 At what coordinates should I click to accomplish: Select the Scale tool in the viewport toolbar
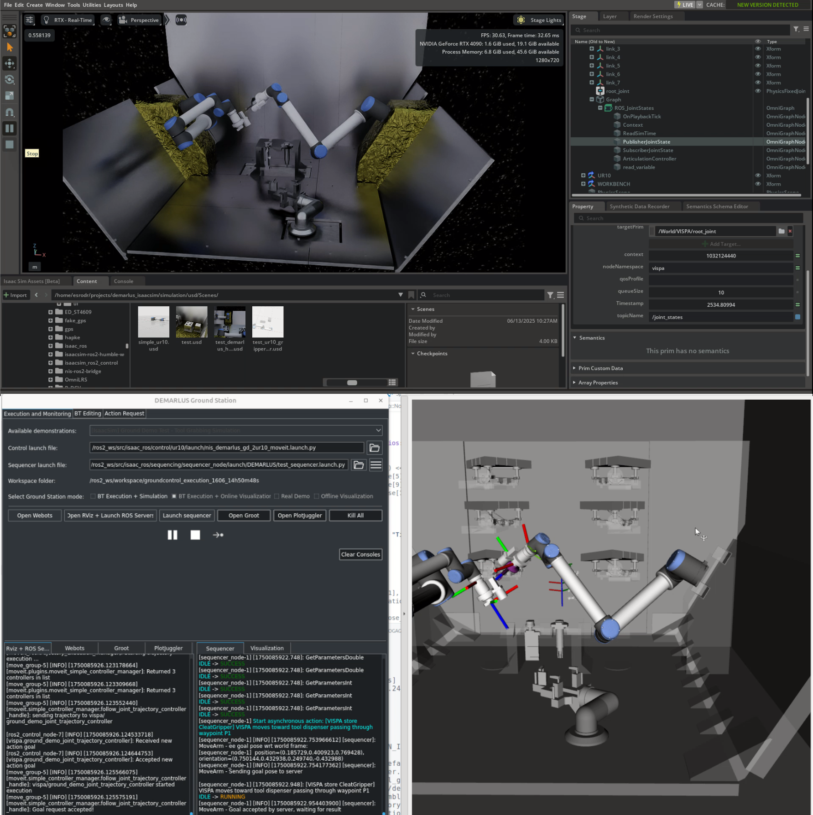pos(10,96)
